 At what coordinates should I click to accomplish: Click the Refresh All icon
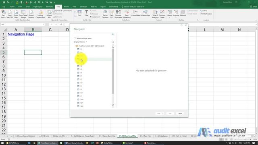[49, 14]
